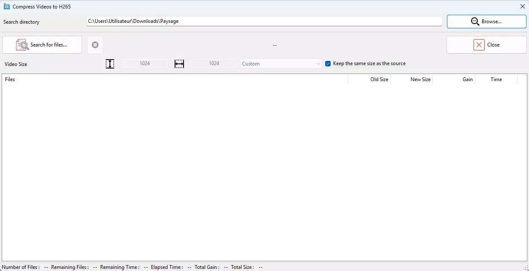Close the Compress Videos to H265 window
This screenshot has width=529, height=271.
click(522, 6)
